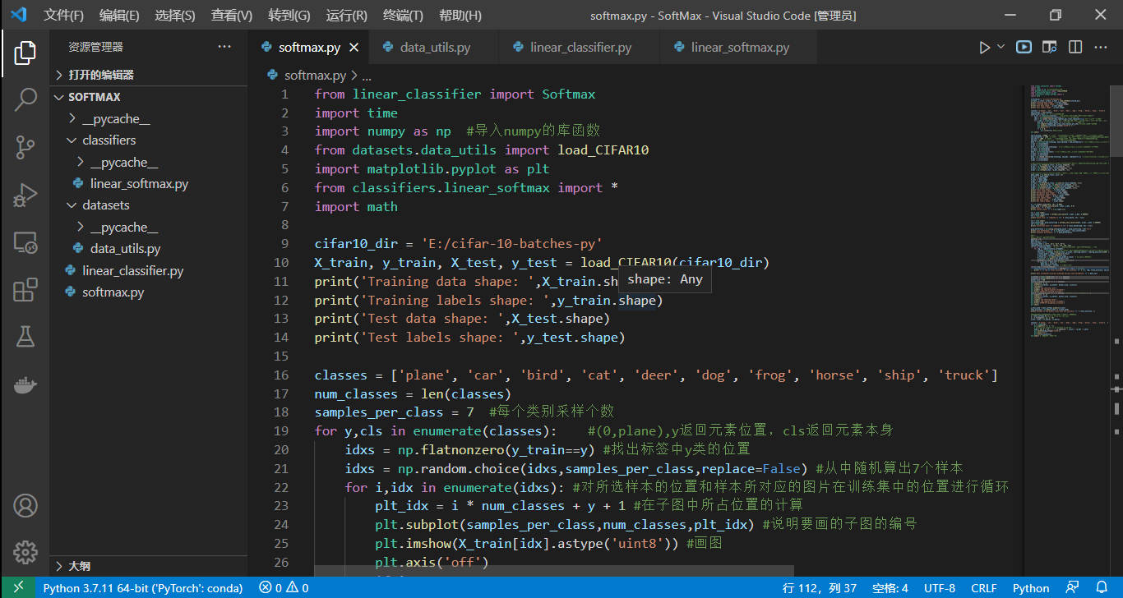This screenshot has width=1123, height=598.
Task: Switch to the linear_softmax.py tab
Action: [740, 48]
